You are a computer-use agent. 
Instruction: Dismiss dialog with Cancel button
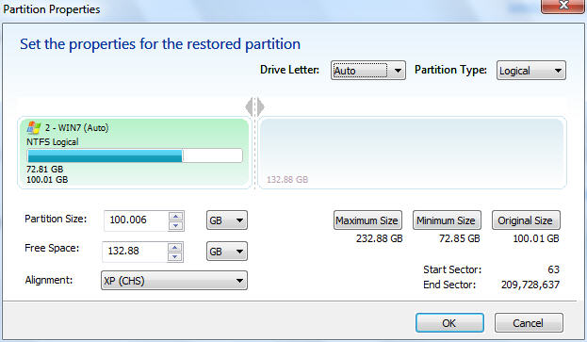pyautogui.click(x=529, y=323)
